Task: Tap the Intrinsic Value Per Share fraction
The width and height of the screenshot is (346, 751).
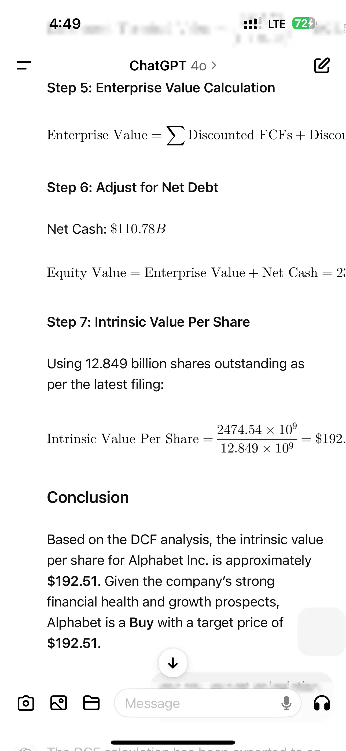Action: pyautogui.click(x=257, y=439)
